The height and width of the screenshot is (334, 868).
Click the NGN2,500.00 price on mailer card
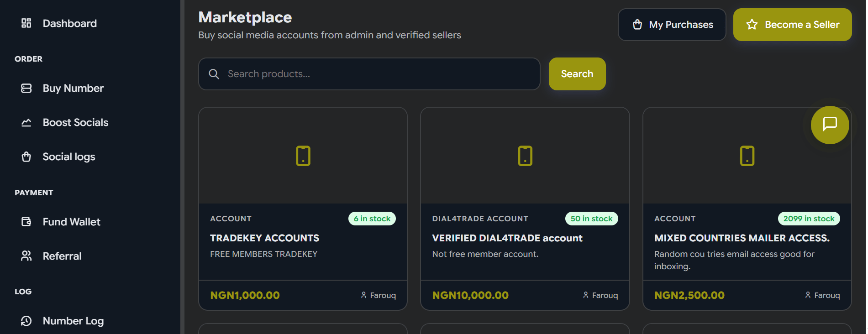(x=689, y=295)
